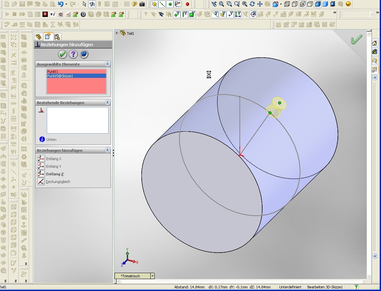381x291 pixels.
Task: Confirm relations with green checkmark button
Action: click(62, 54)
